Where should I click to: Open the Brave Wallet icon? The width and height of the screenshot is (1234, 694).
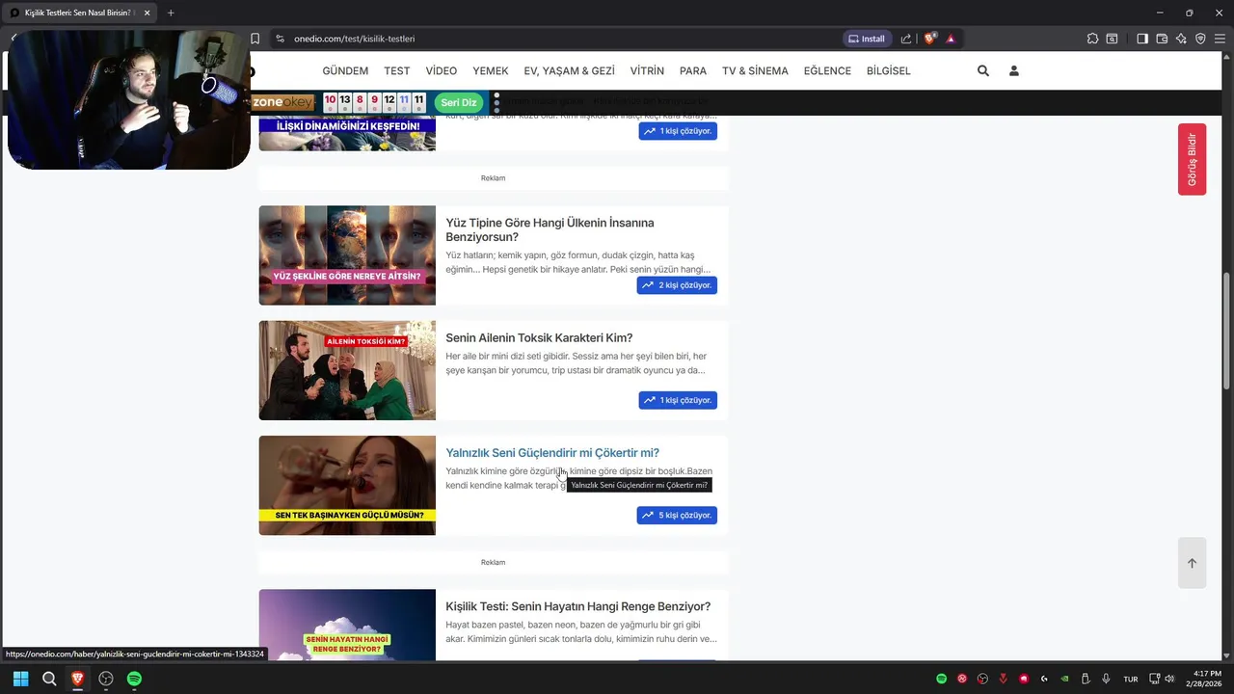click(1162, 39)
